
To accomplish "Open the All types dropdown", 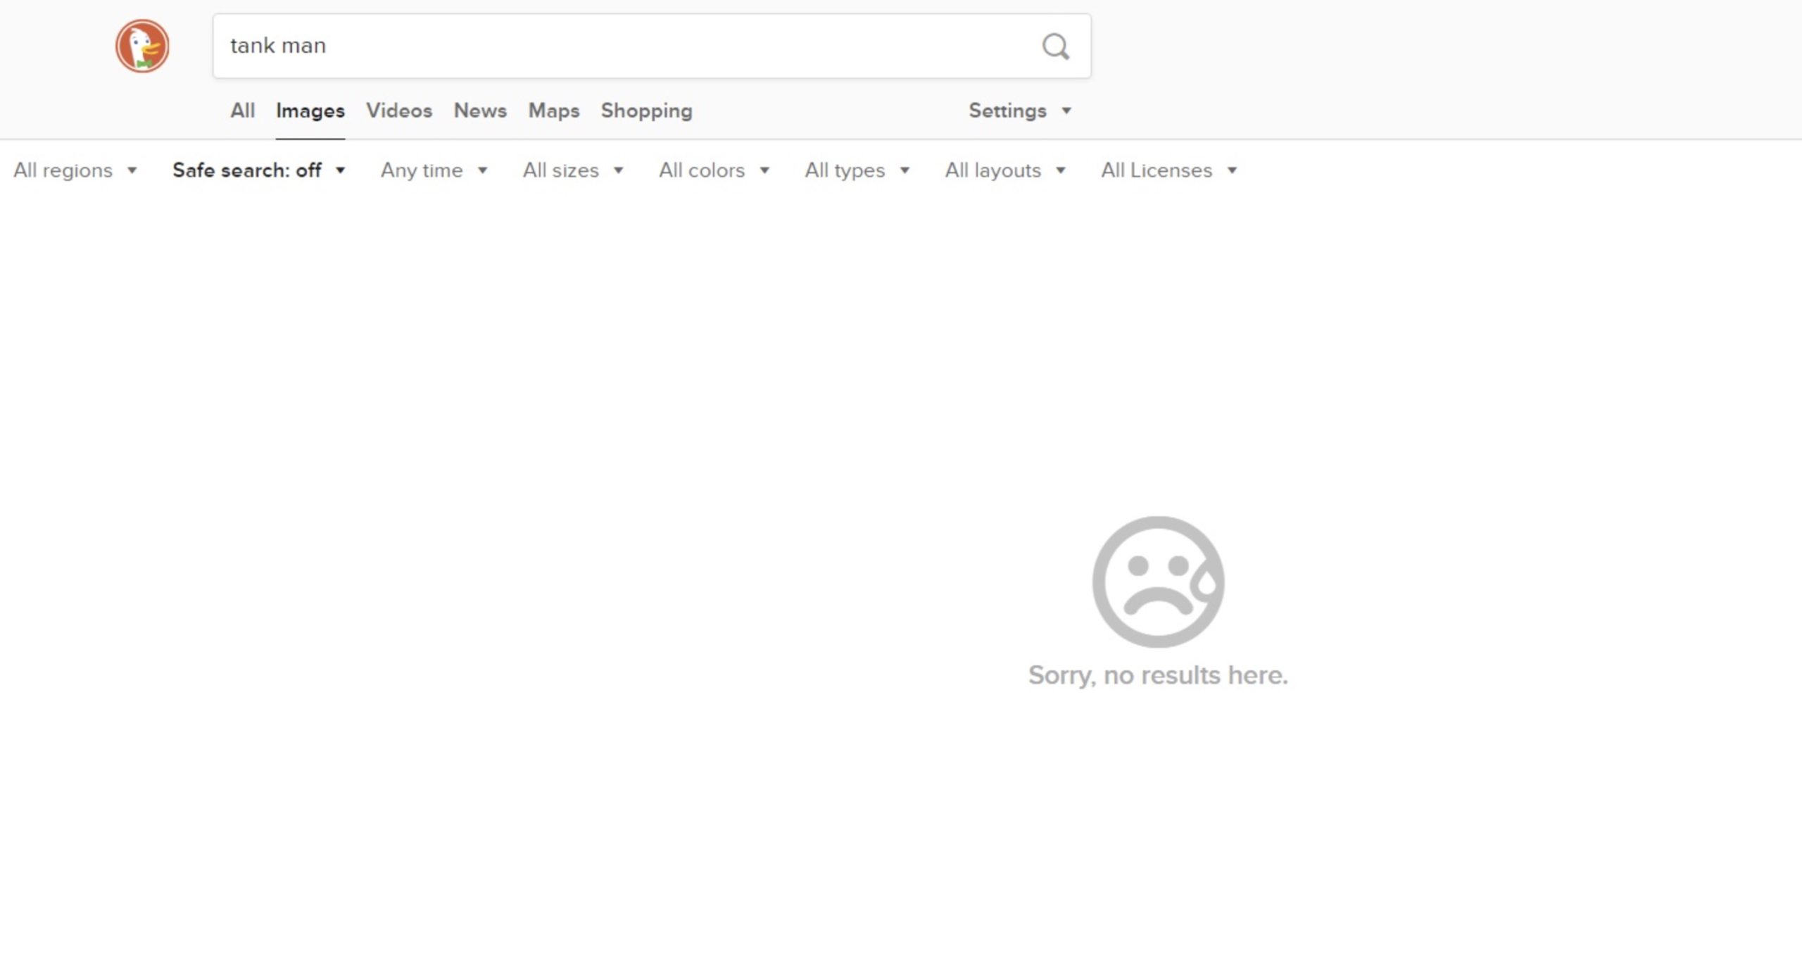I will pyautogui.click(x=857, y=170).
